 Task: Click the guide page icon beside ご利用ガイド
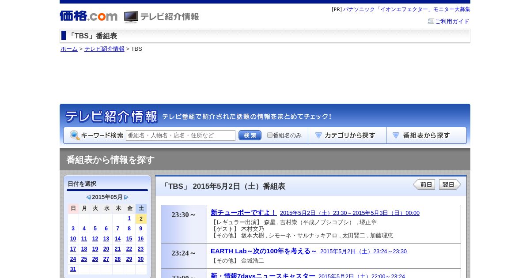(x=431, y=21)
